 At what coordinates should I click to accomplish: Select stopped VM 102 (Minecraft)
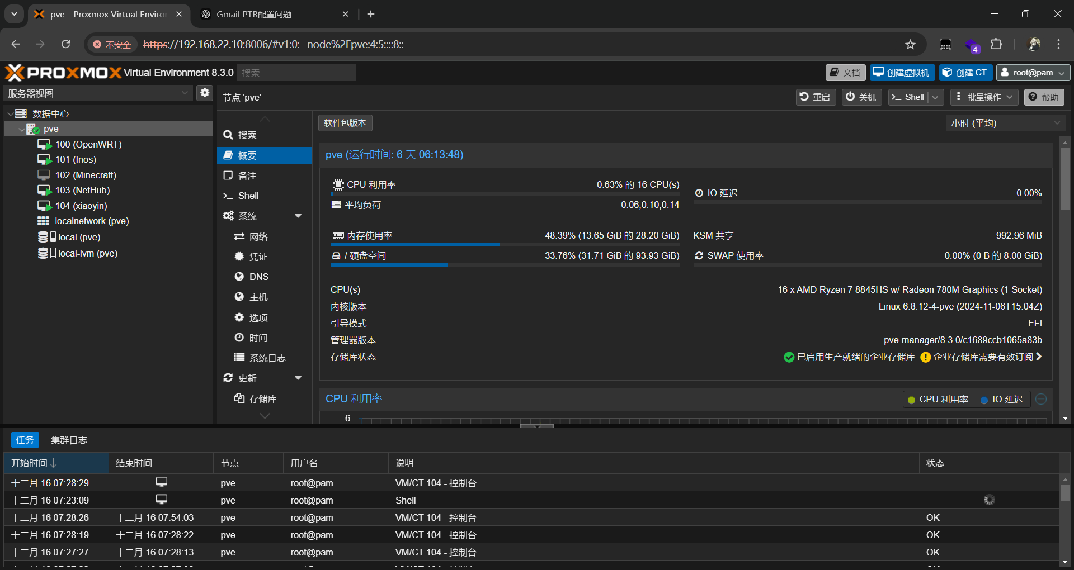coord(85,175)
